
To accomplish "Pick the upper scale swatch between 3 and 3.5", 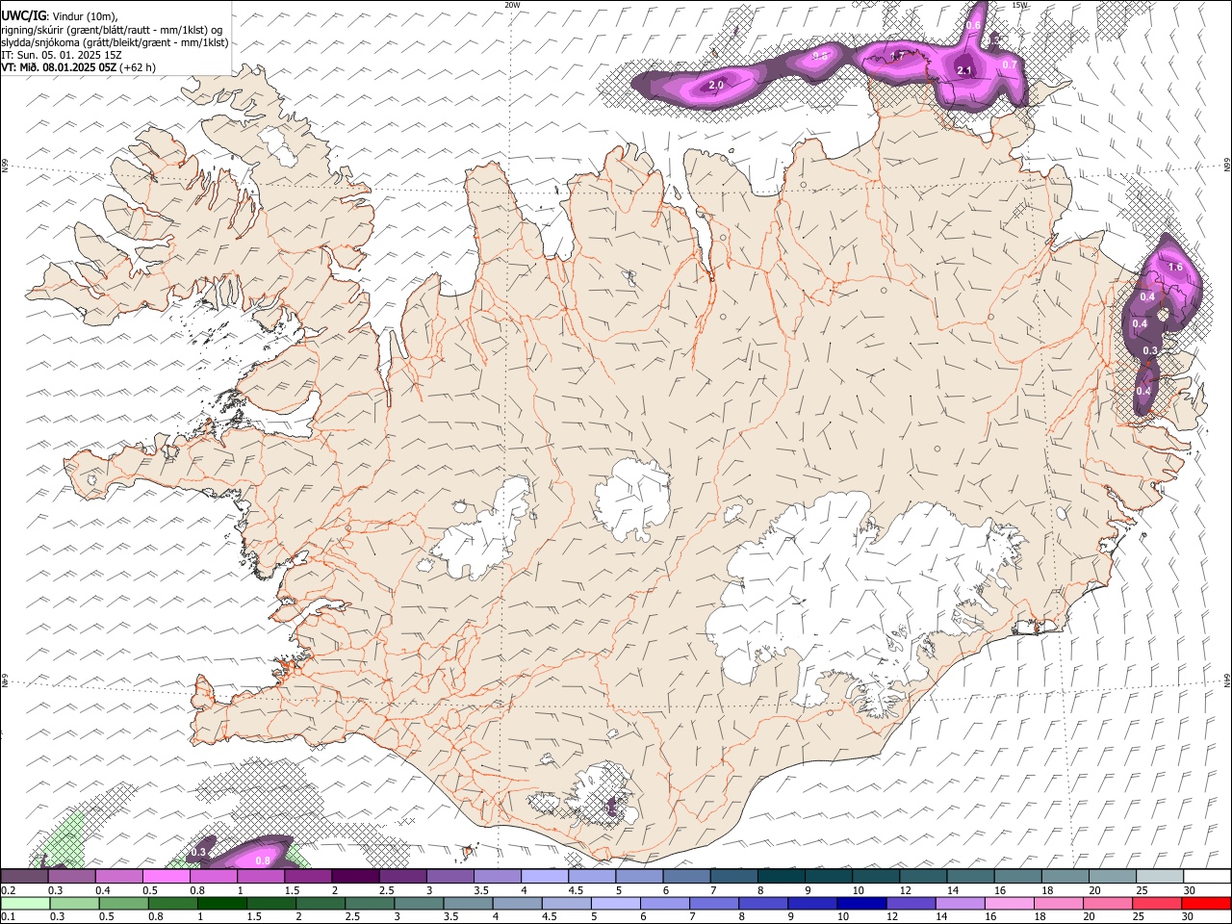I will pos(450,877).
